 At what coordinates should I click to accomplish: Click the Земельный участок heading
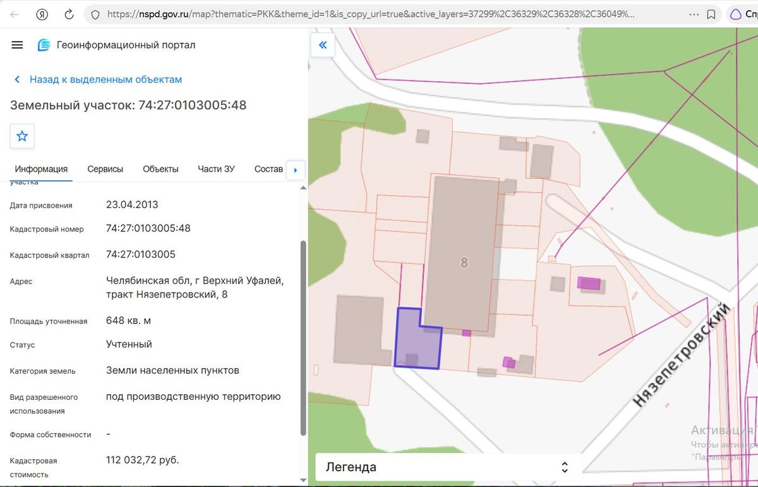pos(128,105)
